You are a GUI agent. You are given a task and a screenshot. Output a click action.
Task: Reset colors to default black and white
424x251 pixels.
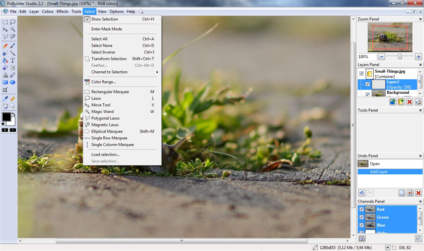(3, 124)
